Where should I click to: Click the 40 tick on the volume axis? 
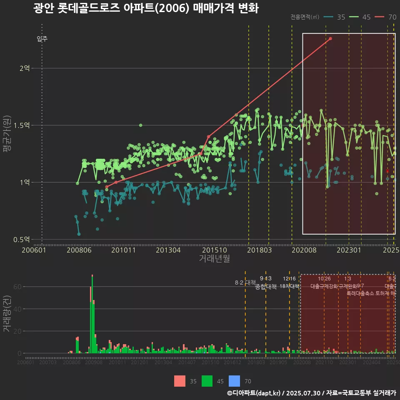point(17,309)
